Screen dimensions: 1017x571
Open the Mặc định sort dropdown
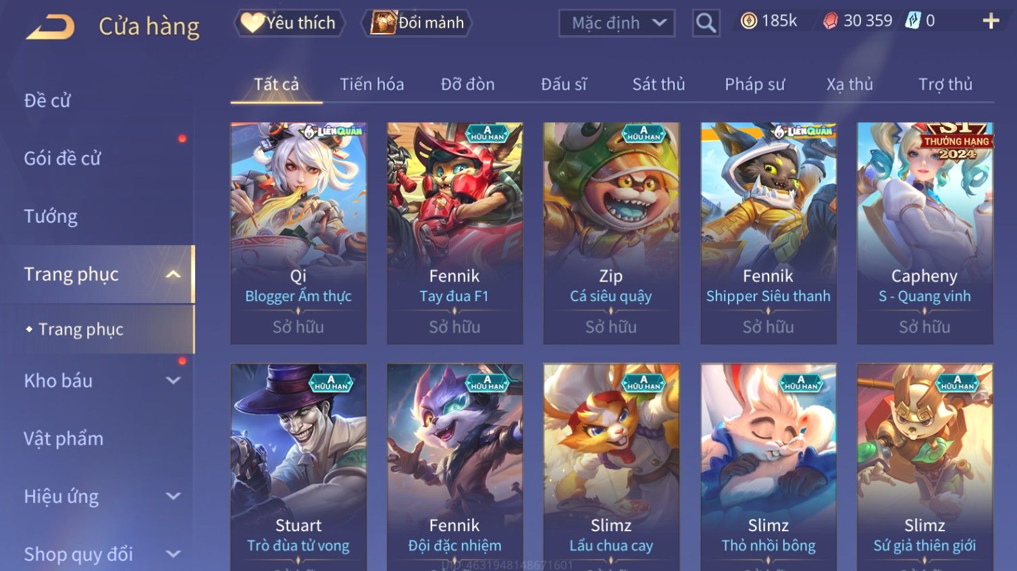pos(617,24)
